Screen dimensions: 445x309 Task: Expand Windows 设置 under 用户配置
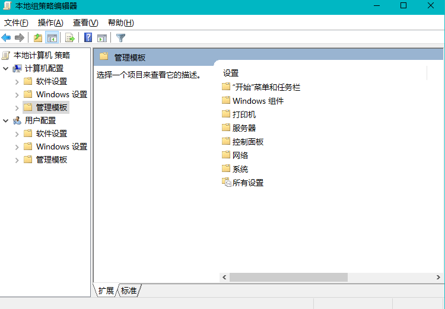17,147
